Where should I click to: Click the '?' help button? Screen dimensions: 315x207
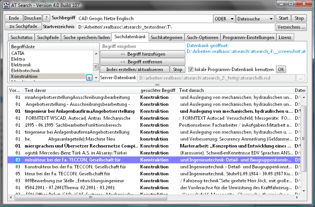tap(46, 18)
